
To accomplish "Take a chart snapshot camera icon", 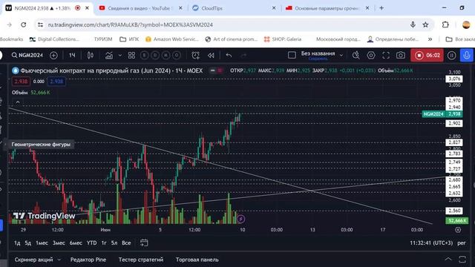I will [401, 56].
